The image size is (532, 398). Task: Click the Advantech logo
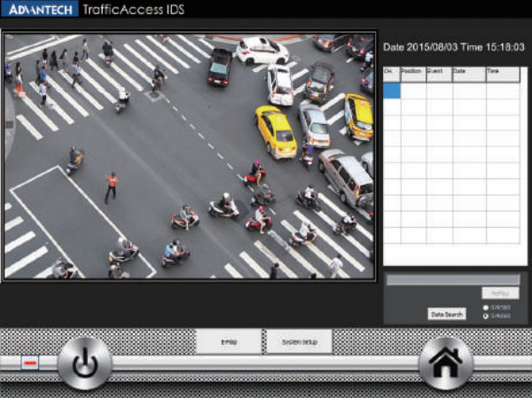(40, 9)
